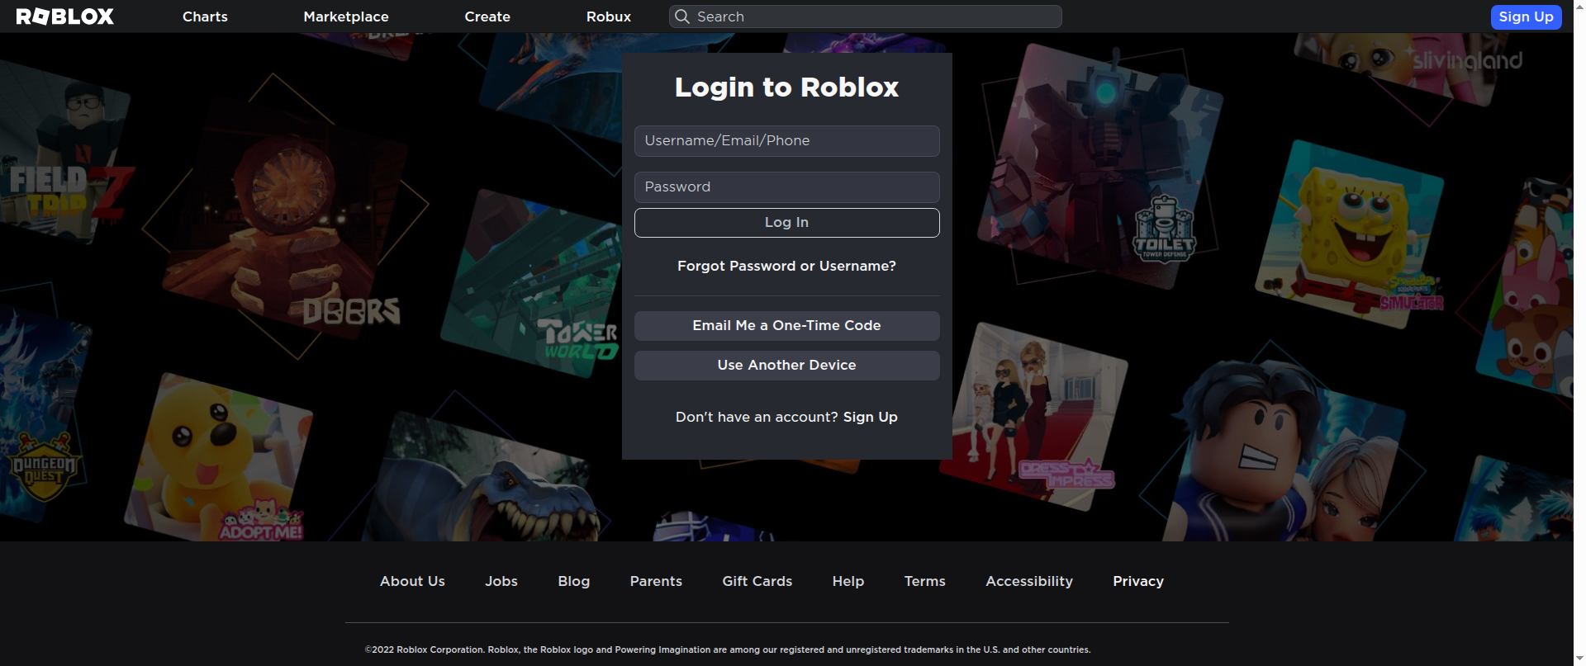
Task: Click the Log In button
Action: click(786, 223)
